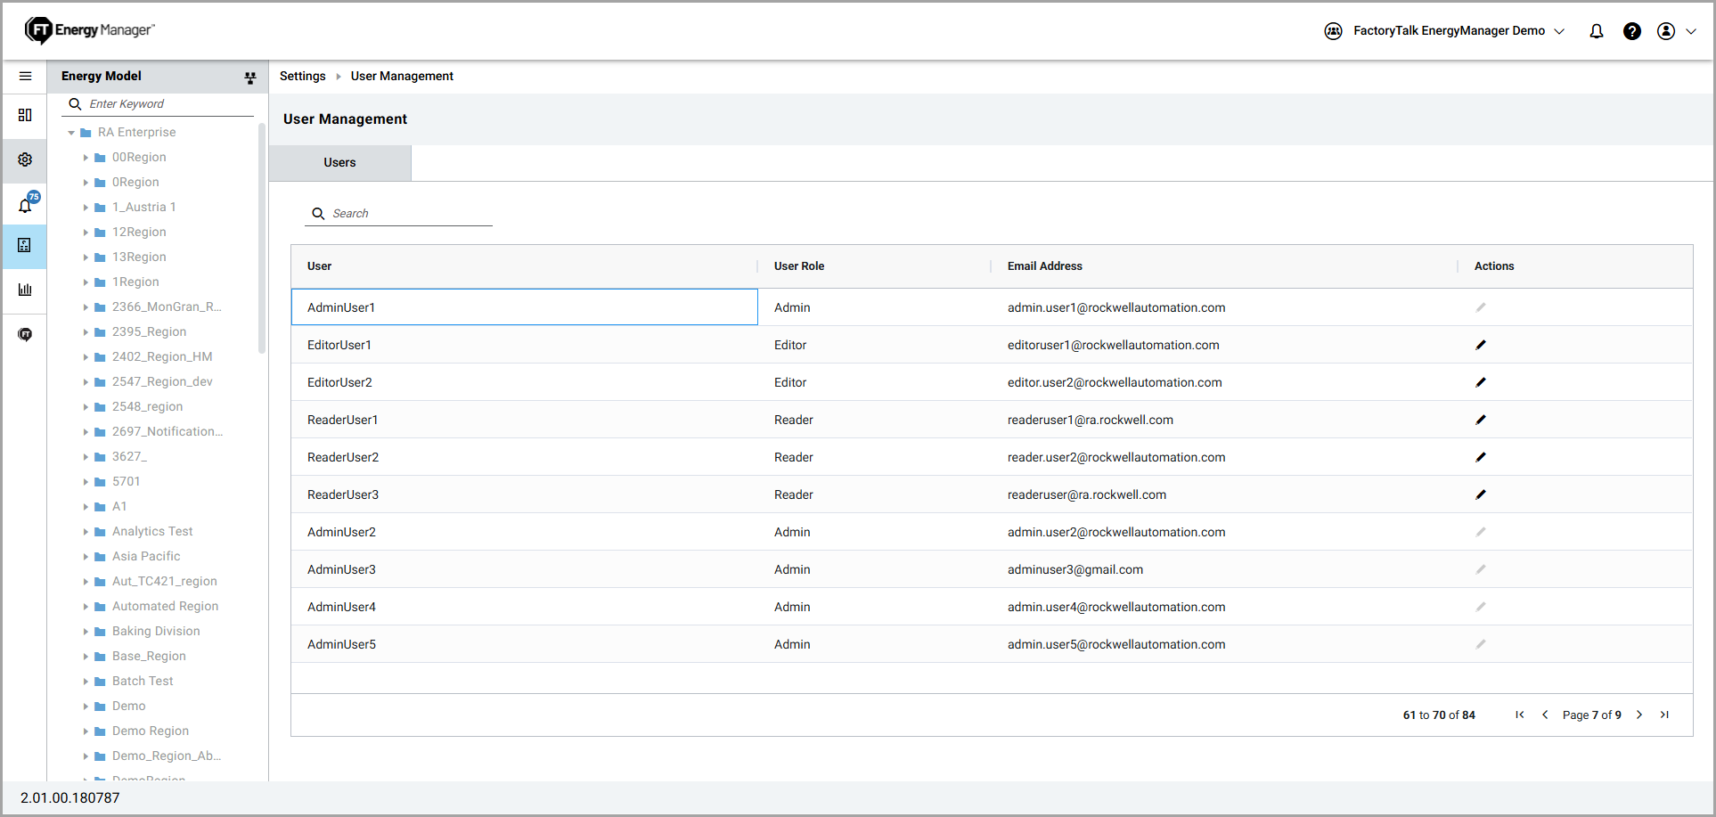Image resolution: width=1716 pixels, height=817 pixels.
Task: Expand the Asia Pacific tree node
Action: pos(86,557)
